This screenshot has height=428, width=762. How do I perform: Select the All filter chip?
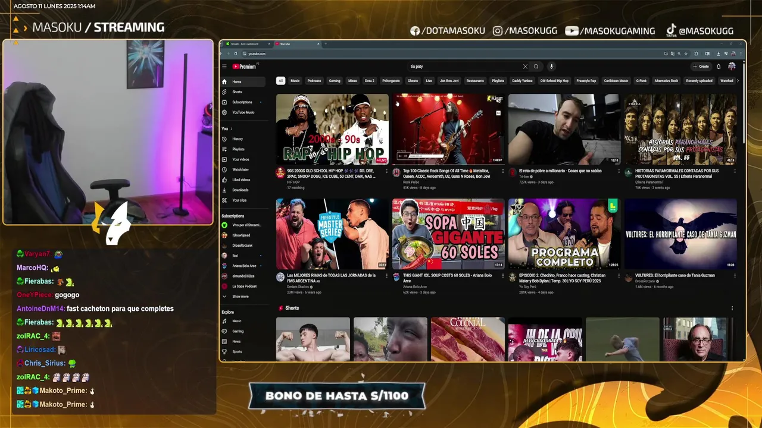click(x=280, y=81)
